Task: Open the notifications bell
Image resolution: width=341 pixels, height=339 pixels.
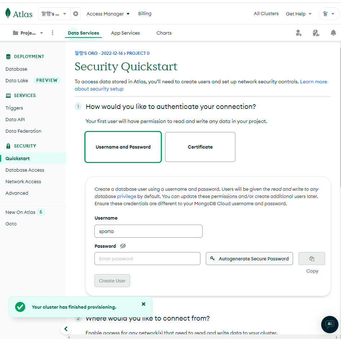Action: coord(333,33)
